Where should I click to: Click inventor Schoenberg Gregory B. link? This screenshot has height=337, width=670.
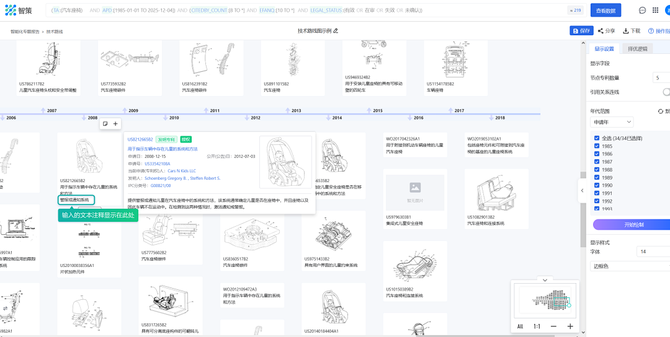(x=166, y=178)
